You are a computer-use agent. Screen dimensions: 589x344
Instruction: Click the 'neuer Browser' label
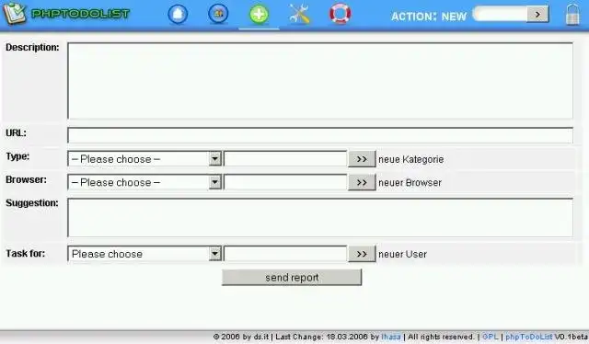point(410,182)
